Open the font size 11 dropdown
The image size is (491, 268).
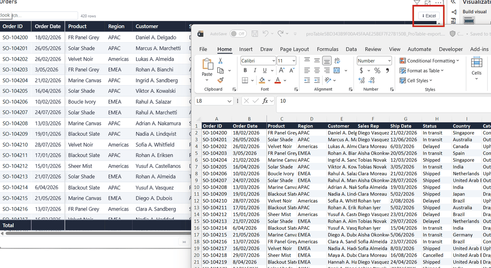(x=294, y=61)
